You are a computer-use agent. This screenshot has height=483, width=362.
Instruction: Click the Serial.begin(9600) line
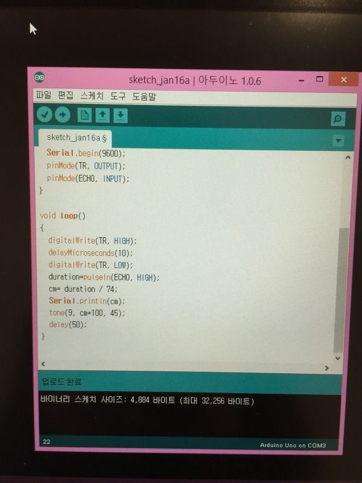(x=86, y=153)
